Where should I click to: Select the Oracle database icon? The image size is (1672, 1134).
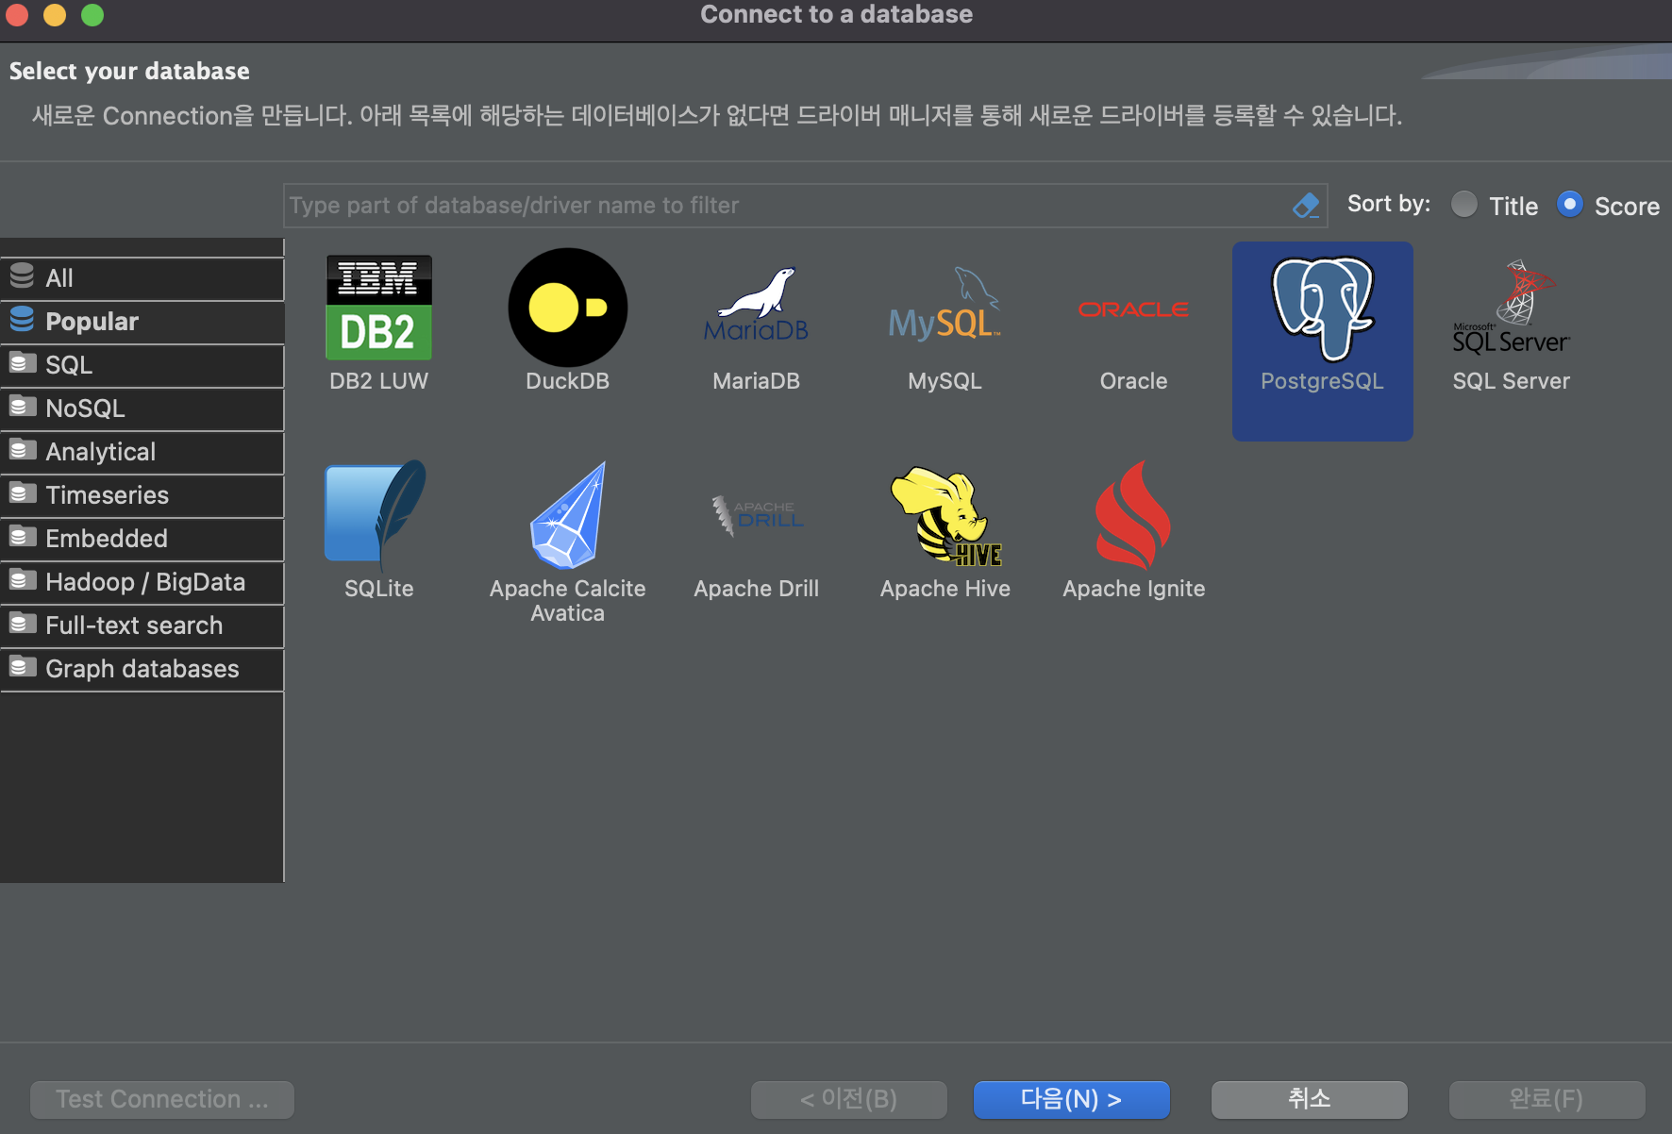point(1133,309)
